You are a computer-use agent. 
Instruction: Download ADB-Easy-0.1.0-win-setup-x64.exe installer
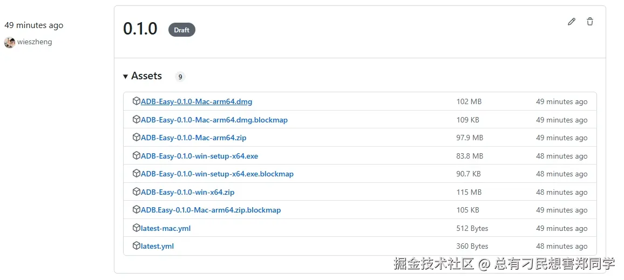[199, 156]
